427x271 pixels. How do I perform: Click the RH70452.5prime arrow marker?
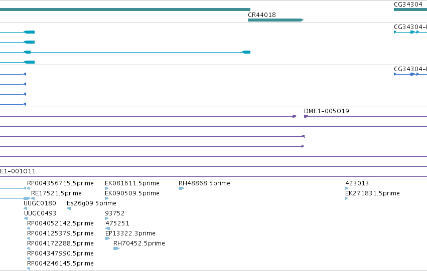[116, 248]
